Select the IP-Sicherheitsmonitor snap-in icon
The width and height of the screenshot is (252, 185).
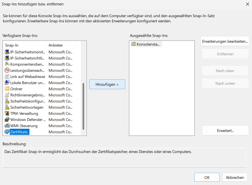click(7, 52)
